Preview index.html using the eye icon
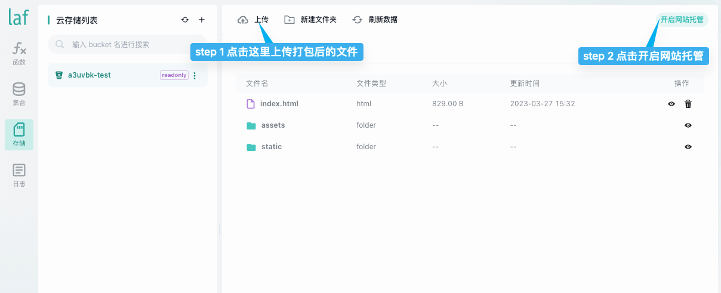This screenshot has width=721, height=293. 671,104
